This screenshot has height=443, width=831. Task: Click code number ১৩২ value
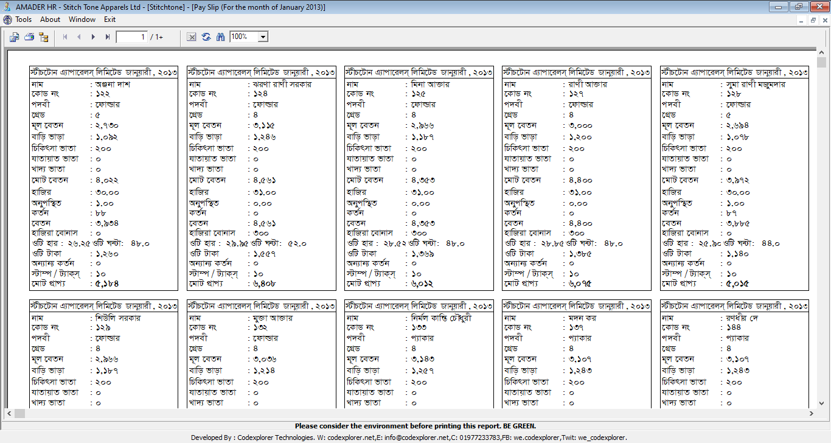tap(261, 328)
